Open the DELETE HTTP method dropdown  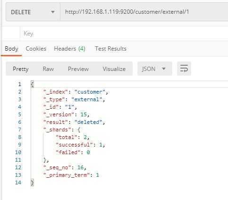(33, 12)
